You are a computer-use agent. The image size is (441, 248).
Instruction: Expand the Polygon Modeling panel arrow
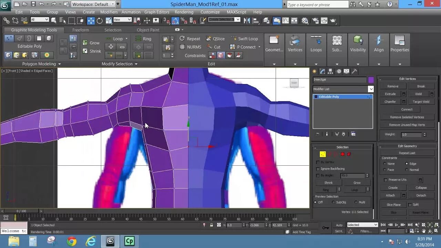59,64
